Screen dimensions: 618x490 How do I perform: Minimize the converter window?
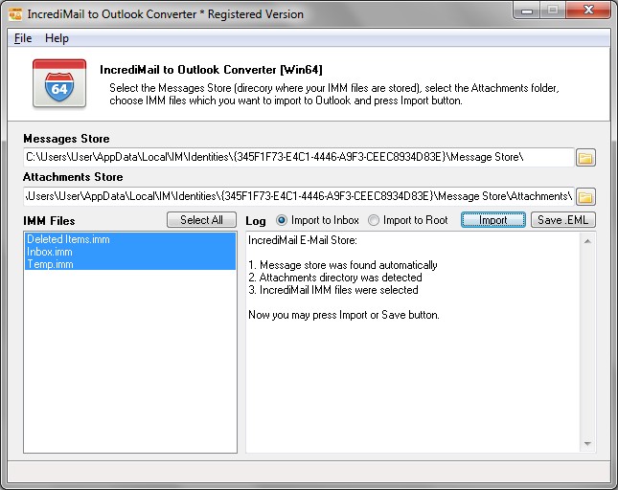click(527, 11)
